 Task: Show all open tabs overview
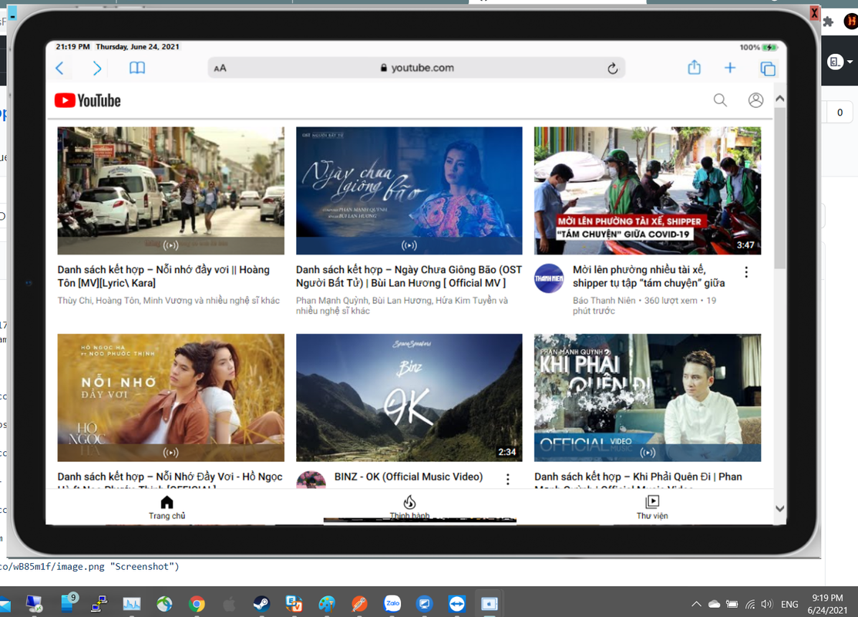tap(768, 69)
